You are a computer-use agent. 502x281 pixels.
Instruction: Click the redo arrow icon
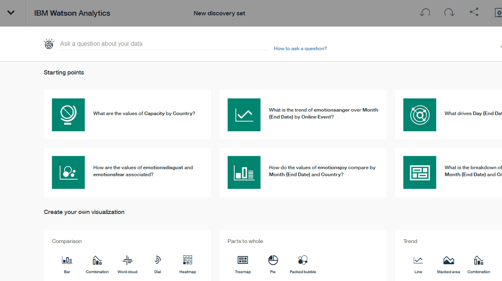449,13
